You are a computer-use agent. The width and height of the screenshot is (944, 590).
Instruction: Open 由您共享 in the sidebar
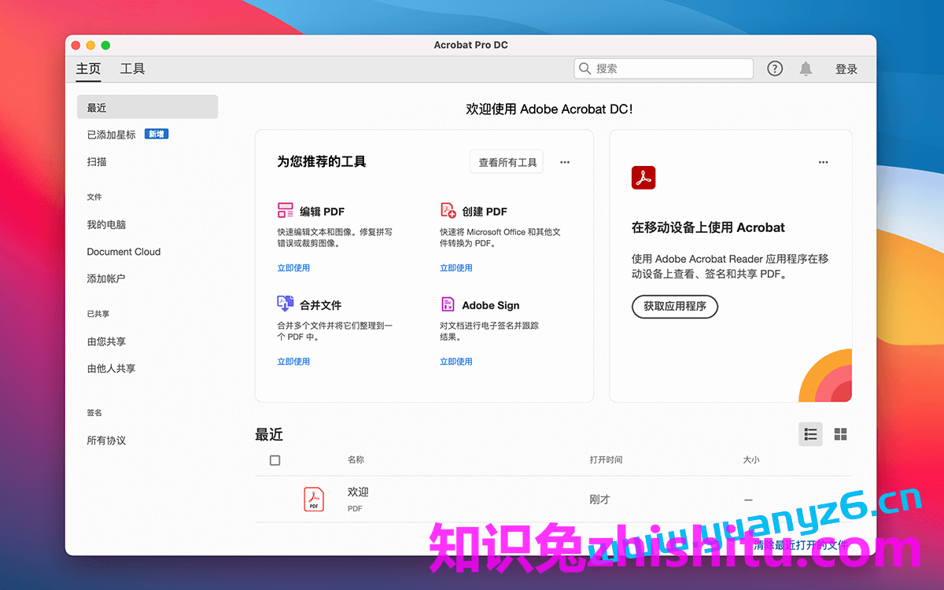(x=106, y=341)
